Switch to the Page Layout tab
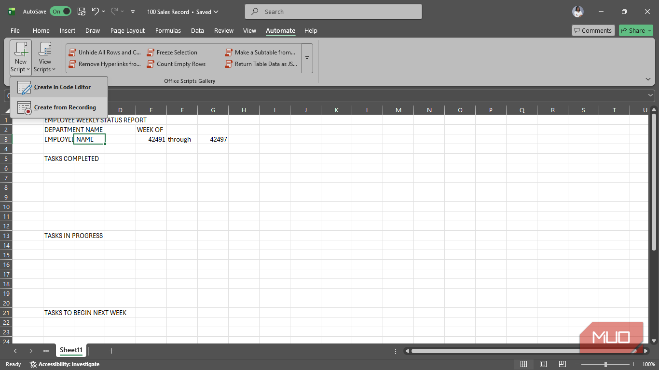 tap(127, 30)
